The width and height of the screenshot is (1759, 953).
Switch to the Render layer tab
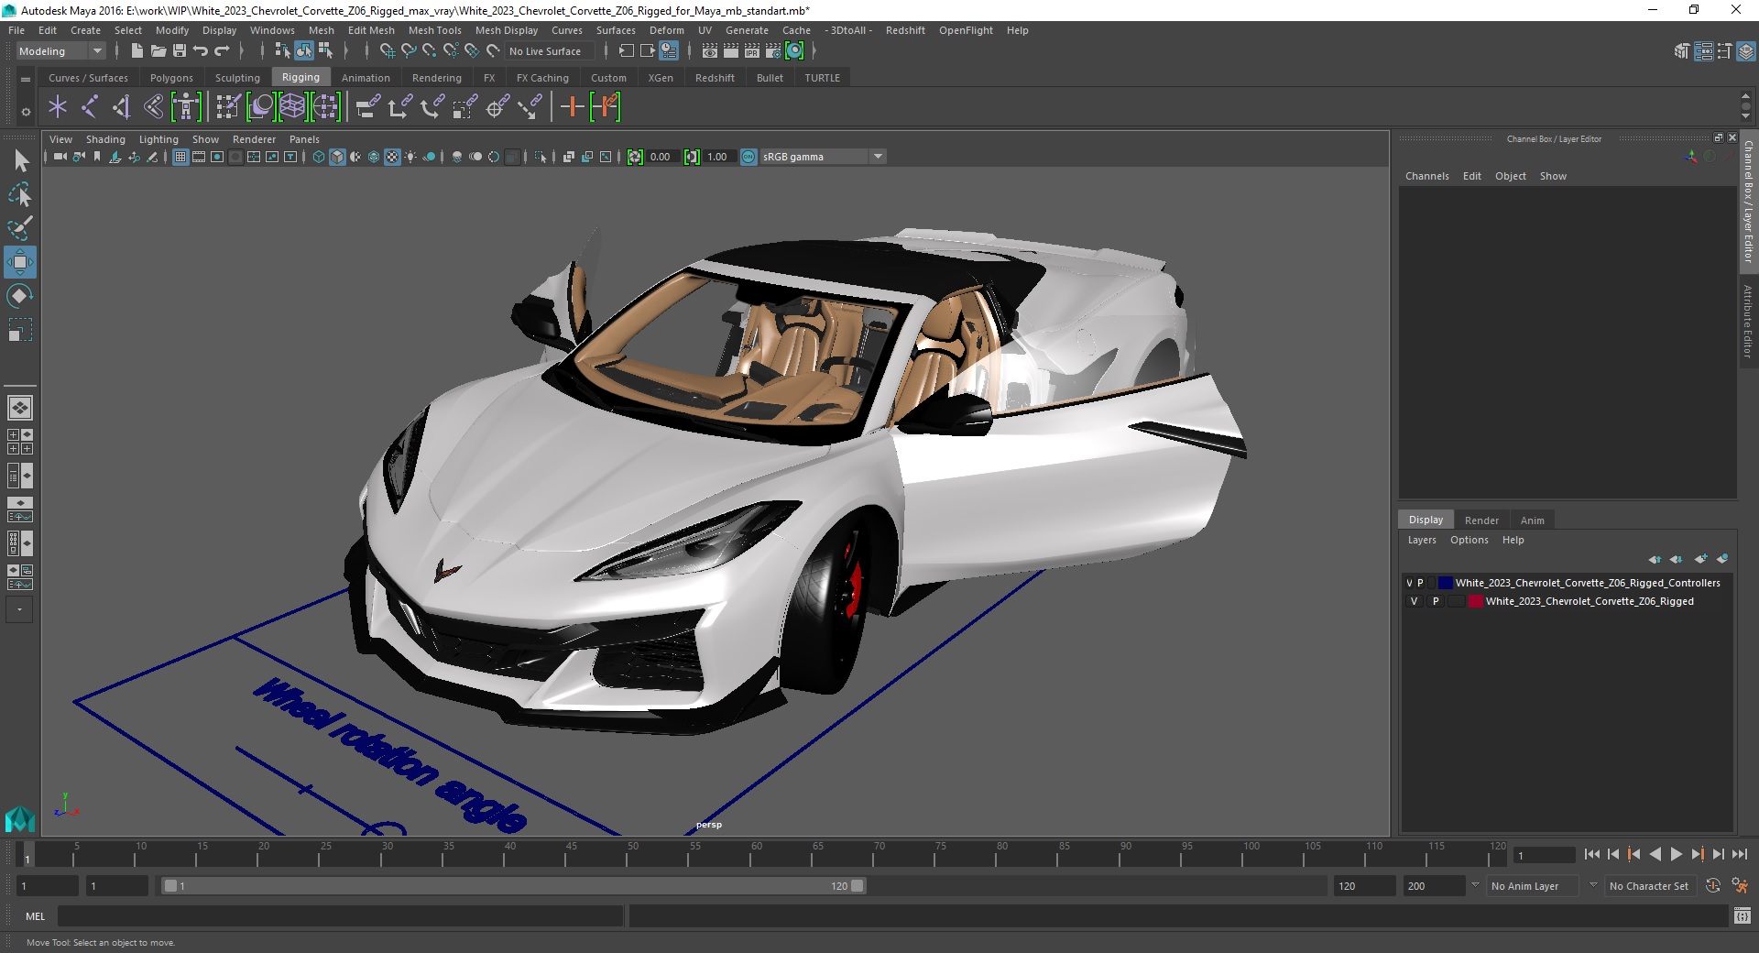pyautogui.click(x=1481, y=520)
